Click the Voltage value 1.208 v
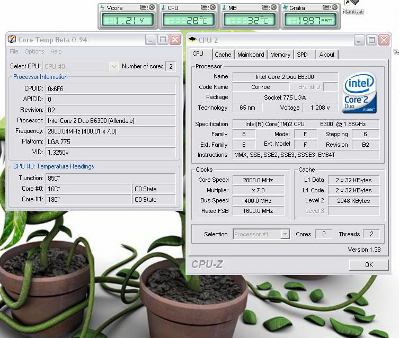The width and height of the screenshot is (399, 338). [x=321, y=108]
